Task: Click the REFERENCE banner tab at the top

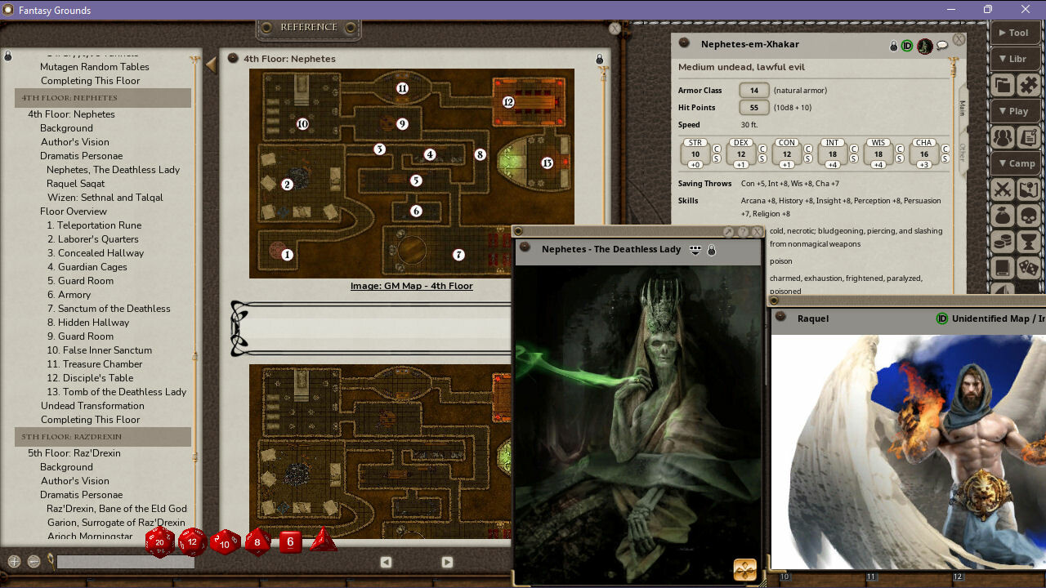Action: (308, 27)
